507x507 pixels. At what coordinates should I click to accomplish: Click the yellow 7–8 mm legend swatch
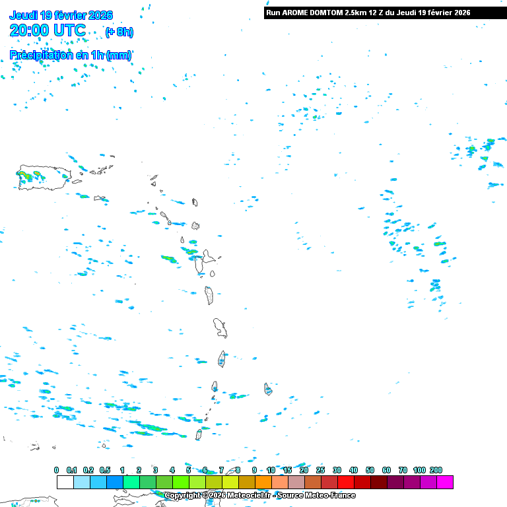tap(230, 482)
